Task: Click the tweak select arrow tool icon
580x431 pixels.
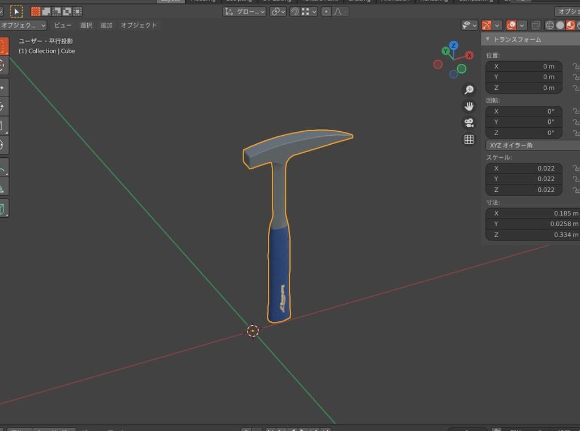Action: [16, 11]
